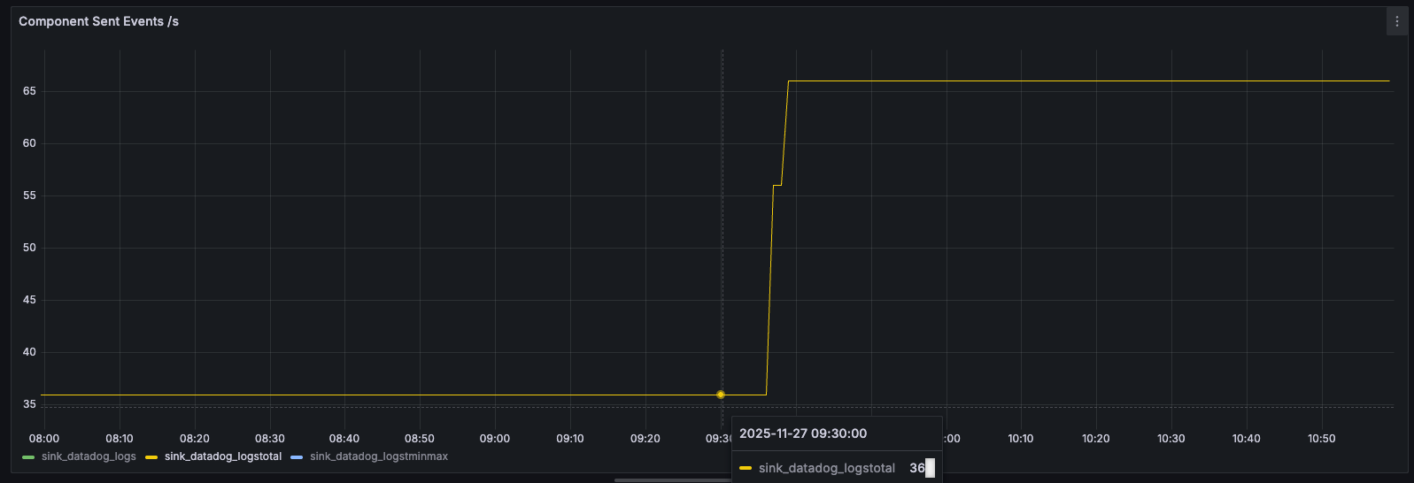Click the 10:10 time axis label
The width and height of the screenshot is (1414, 483).
pyautogui.click(x=1021, y=439)
